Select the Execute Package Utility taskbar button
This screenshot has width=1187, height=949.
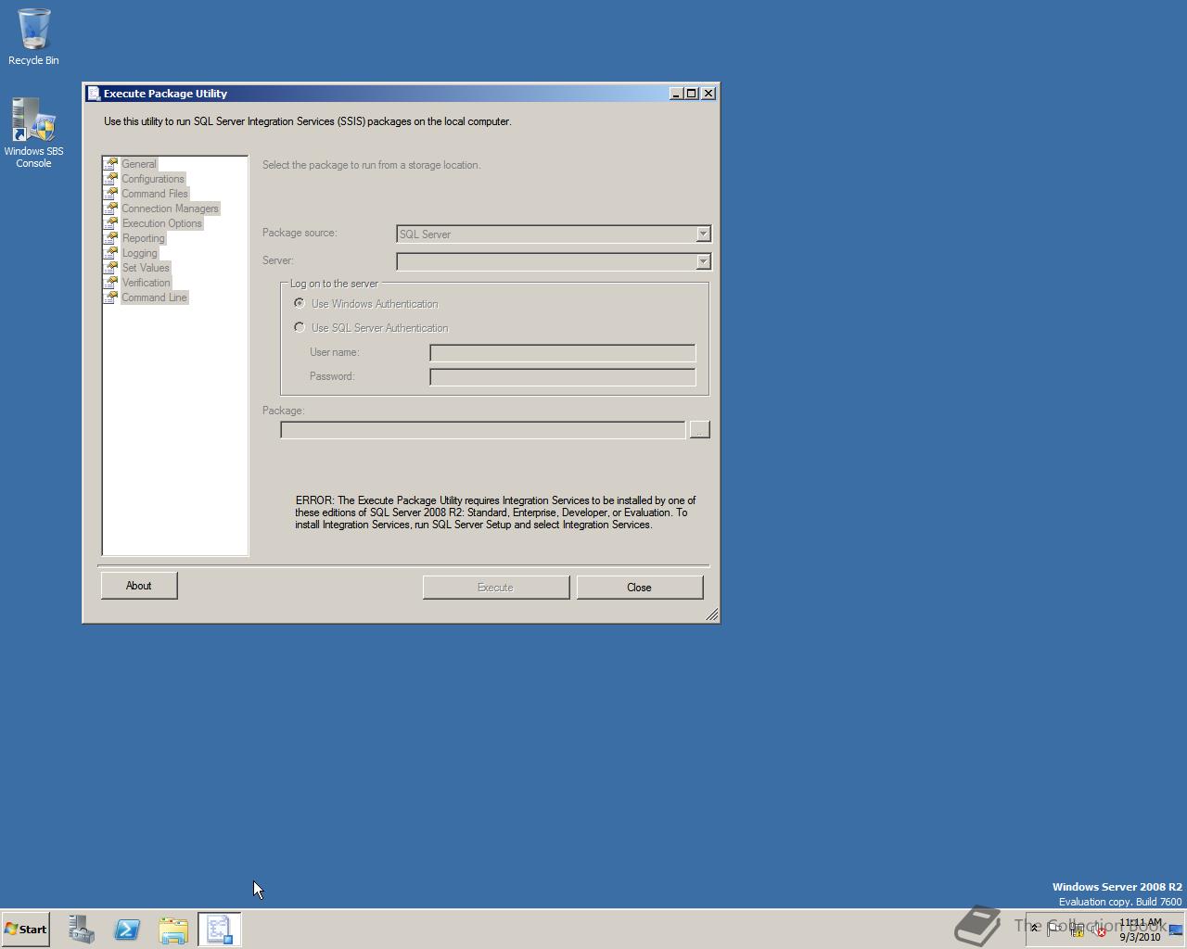220,930
